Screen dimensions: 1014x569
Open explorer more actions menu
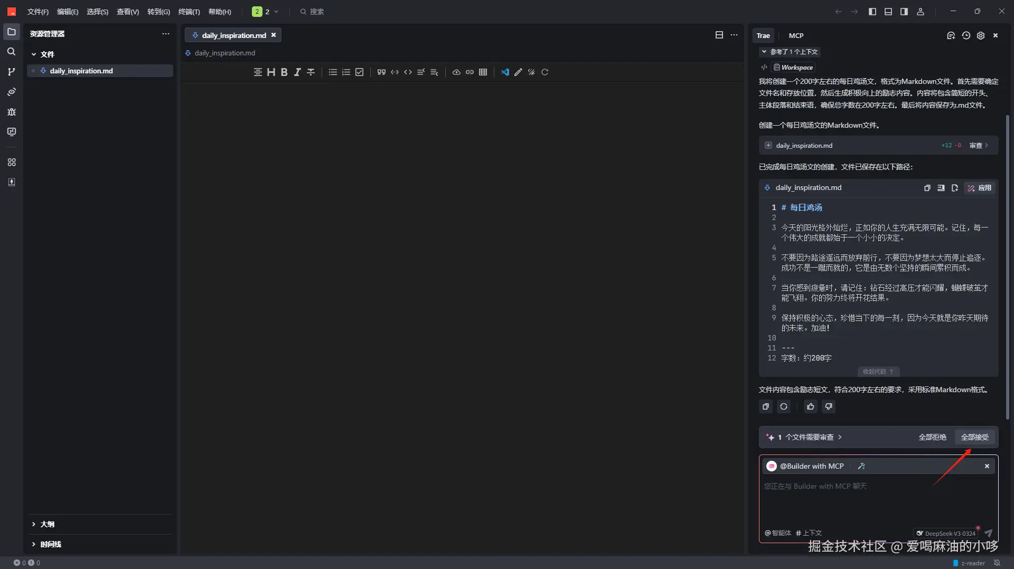[x=166, y=34]
